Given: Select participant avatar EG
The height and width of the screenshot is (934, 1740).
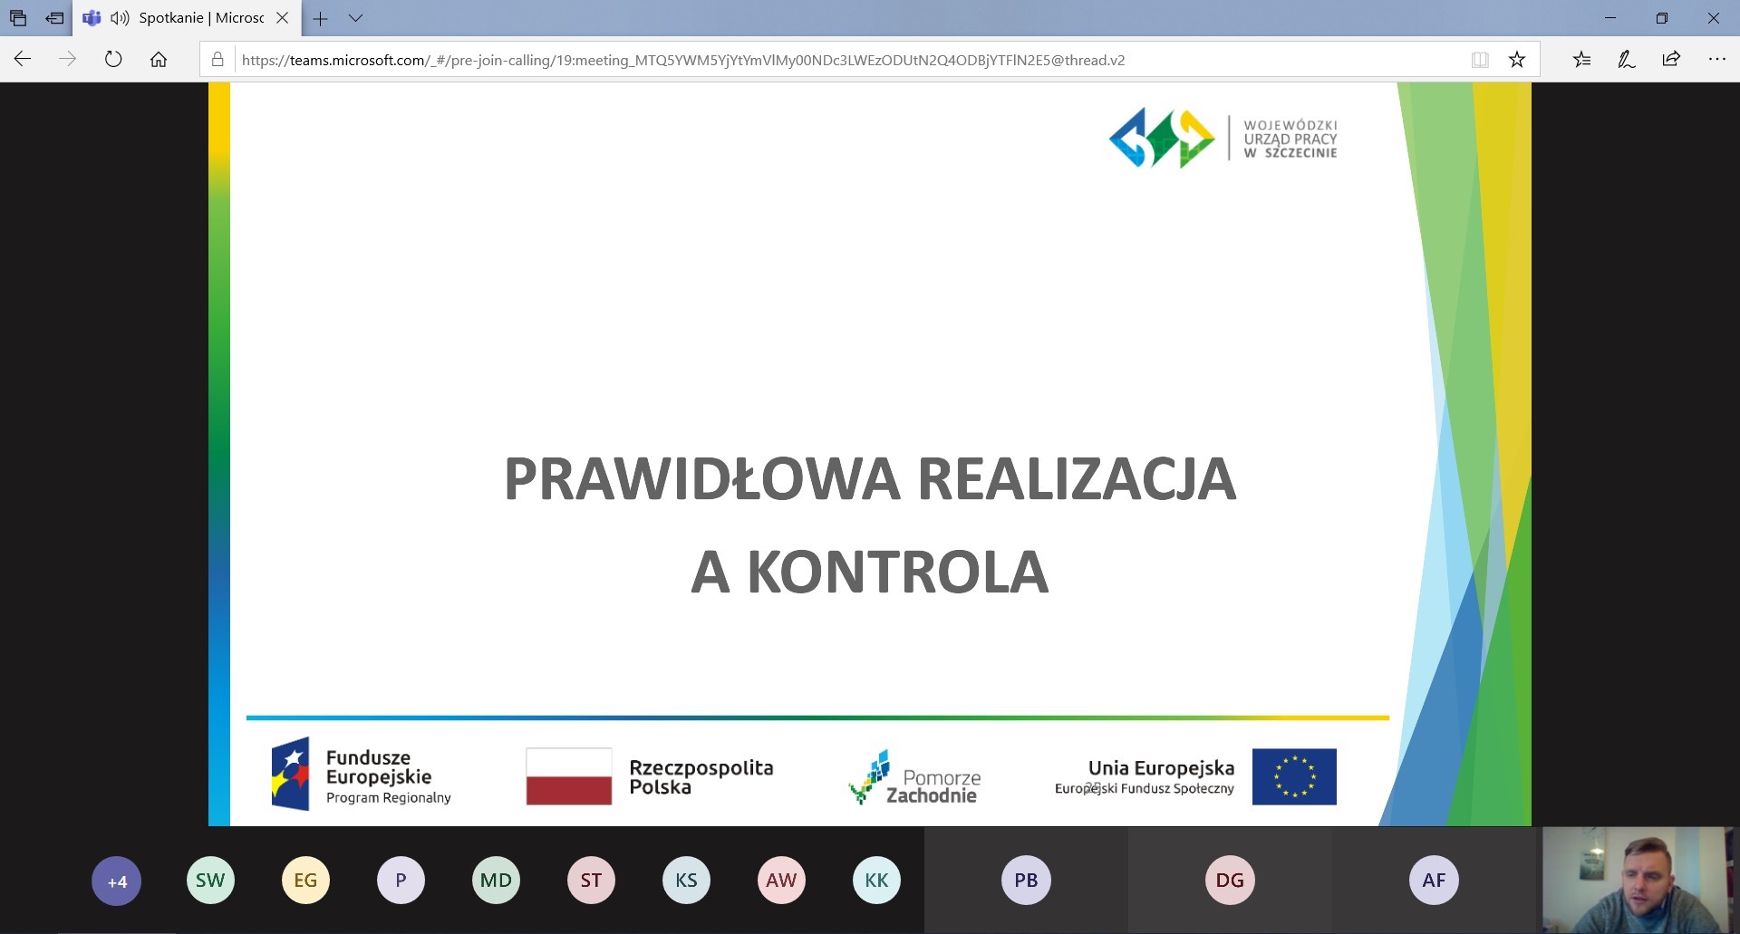Looking at the screenshot, I should (x=305, y=880).
